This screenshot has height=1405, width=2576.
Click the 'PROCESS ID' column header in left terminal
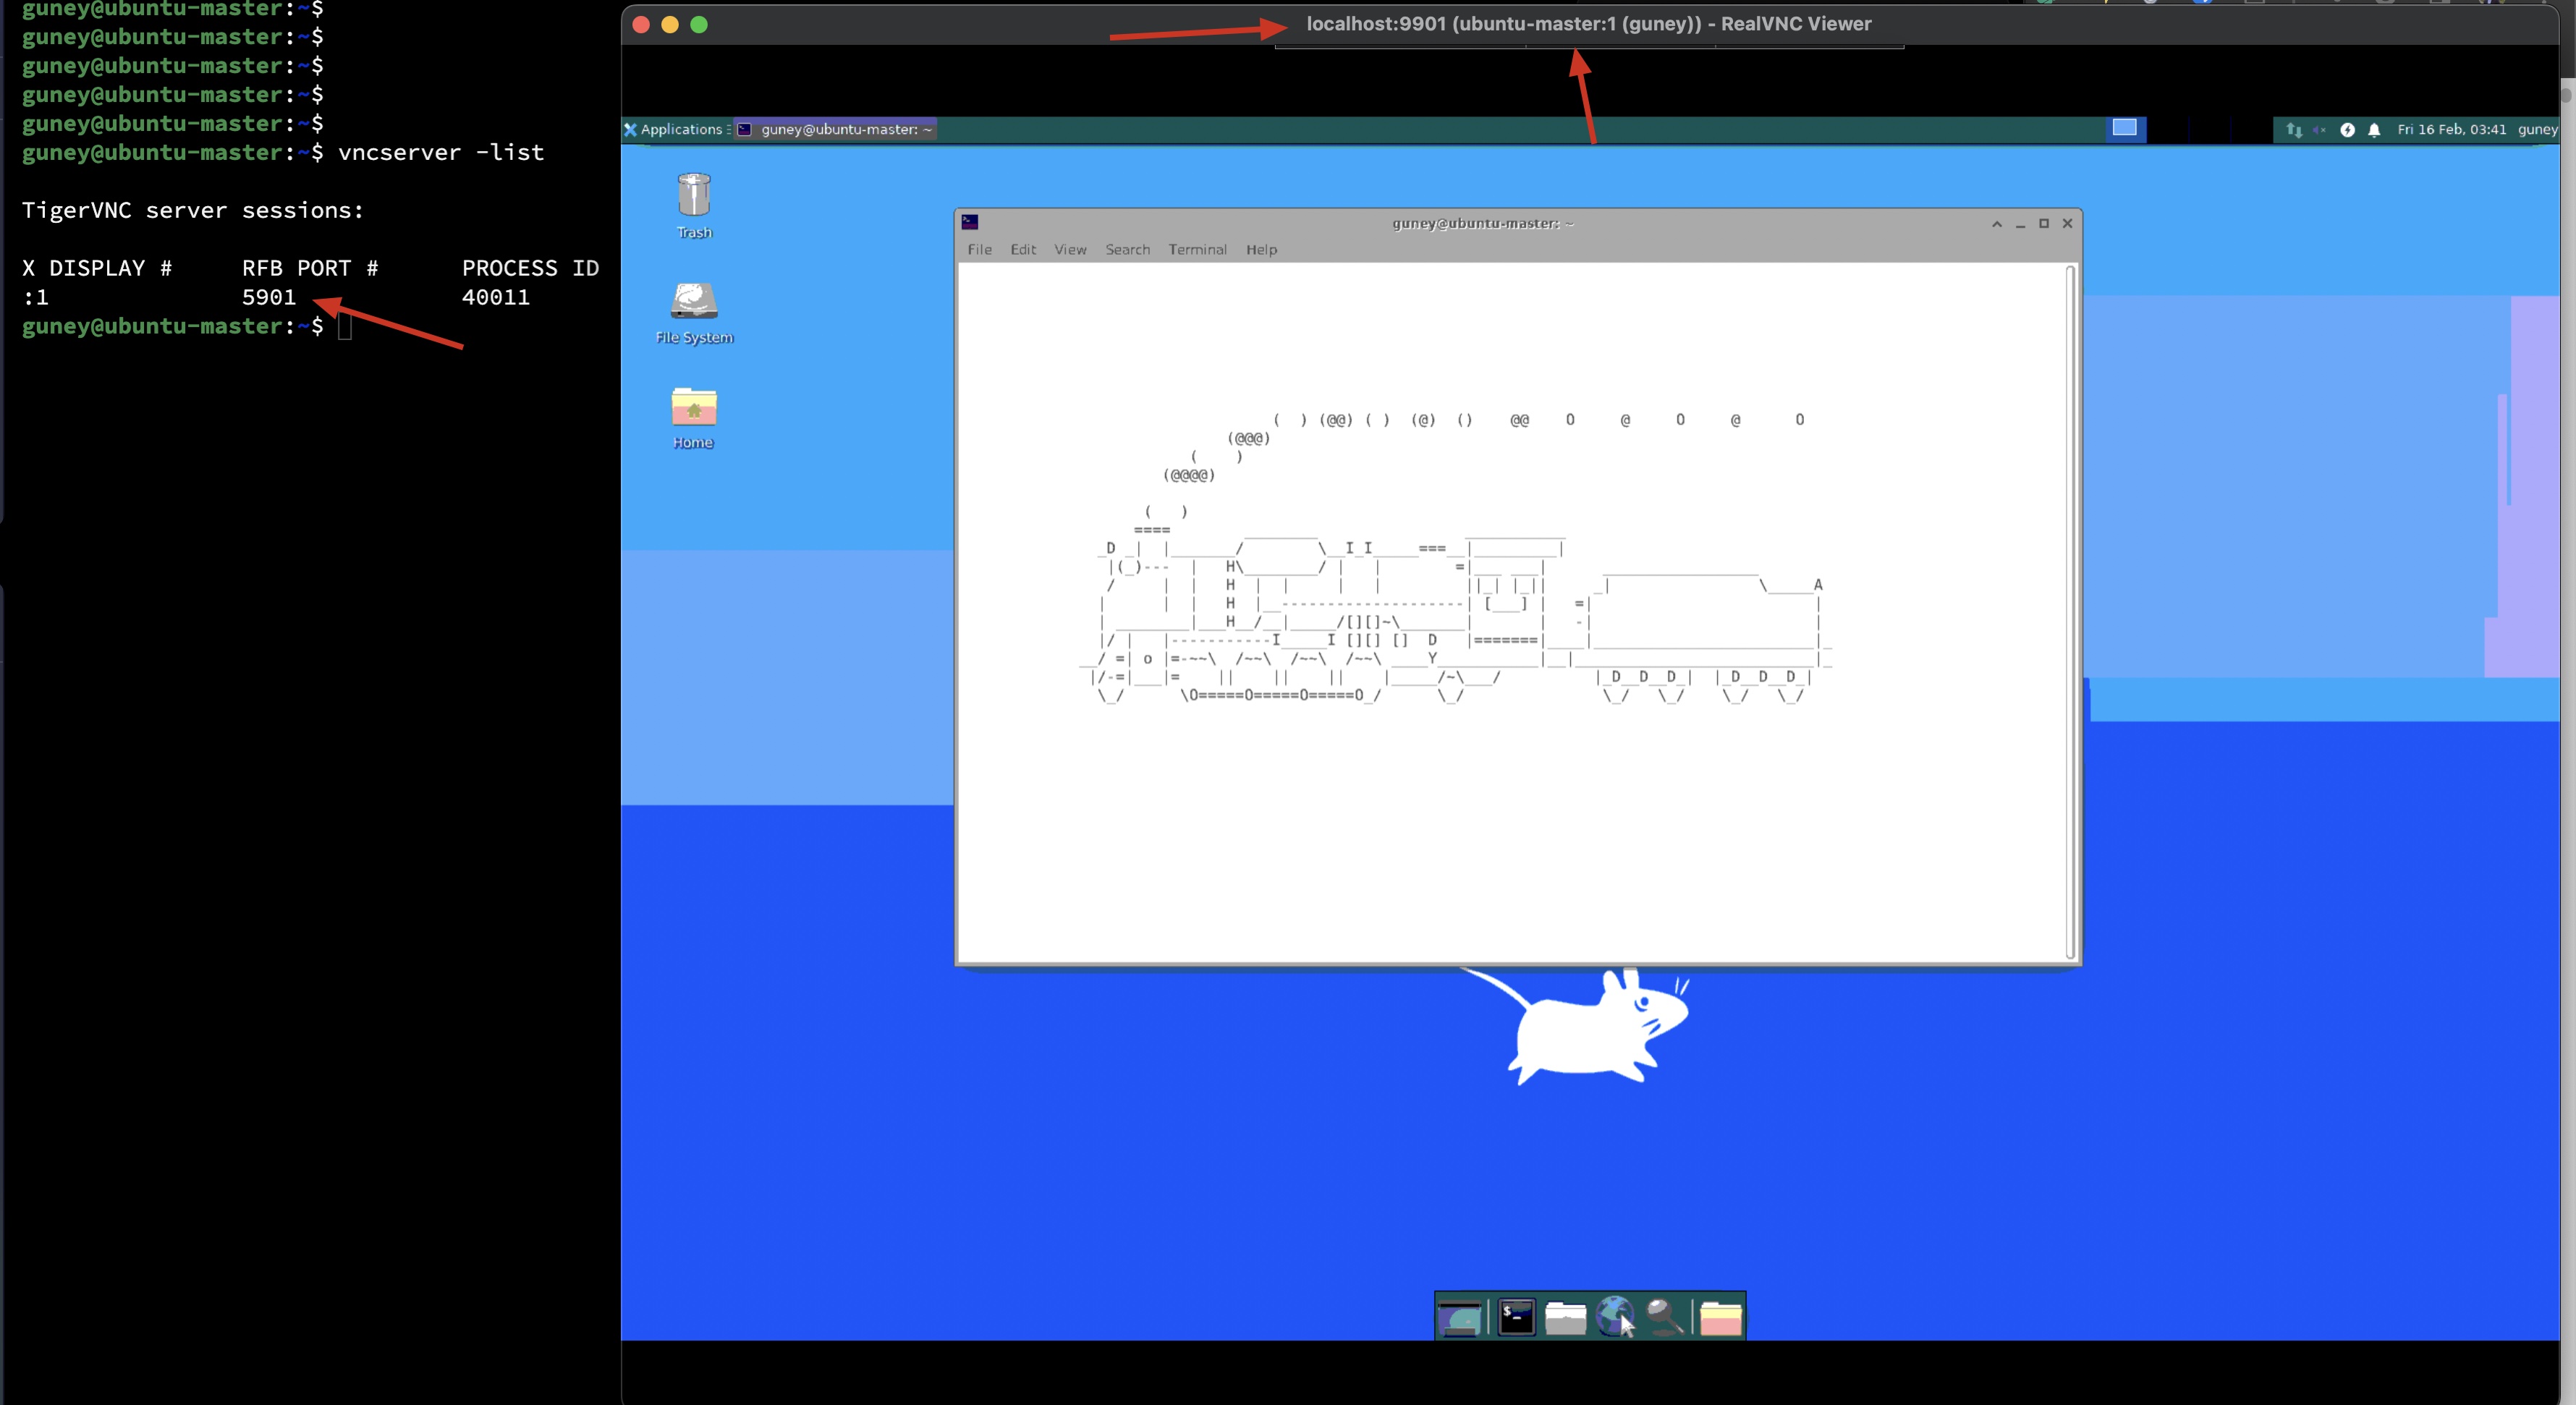pos(530,268)
